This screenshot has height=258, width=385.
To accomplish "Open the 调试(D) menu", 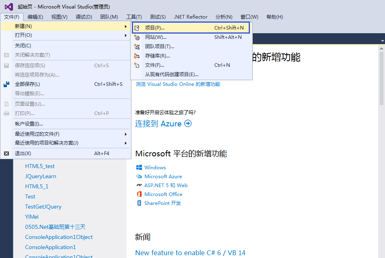I will click(x=84, y=17).
